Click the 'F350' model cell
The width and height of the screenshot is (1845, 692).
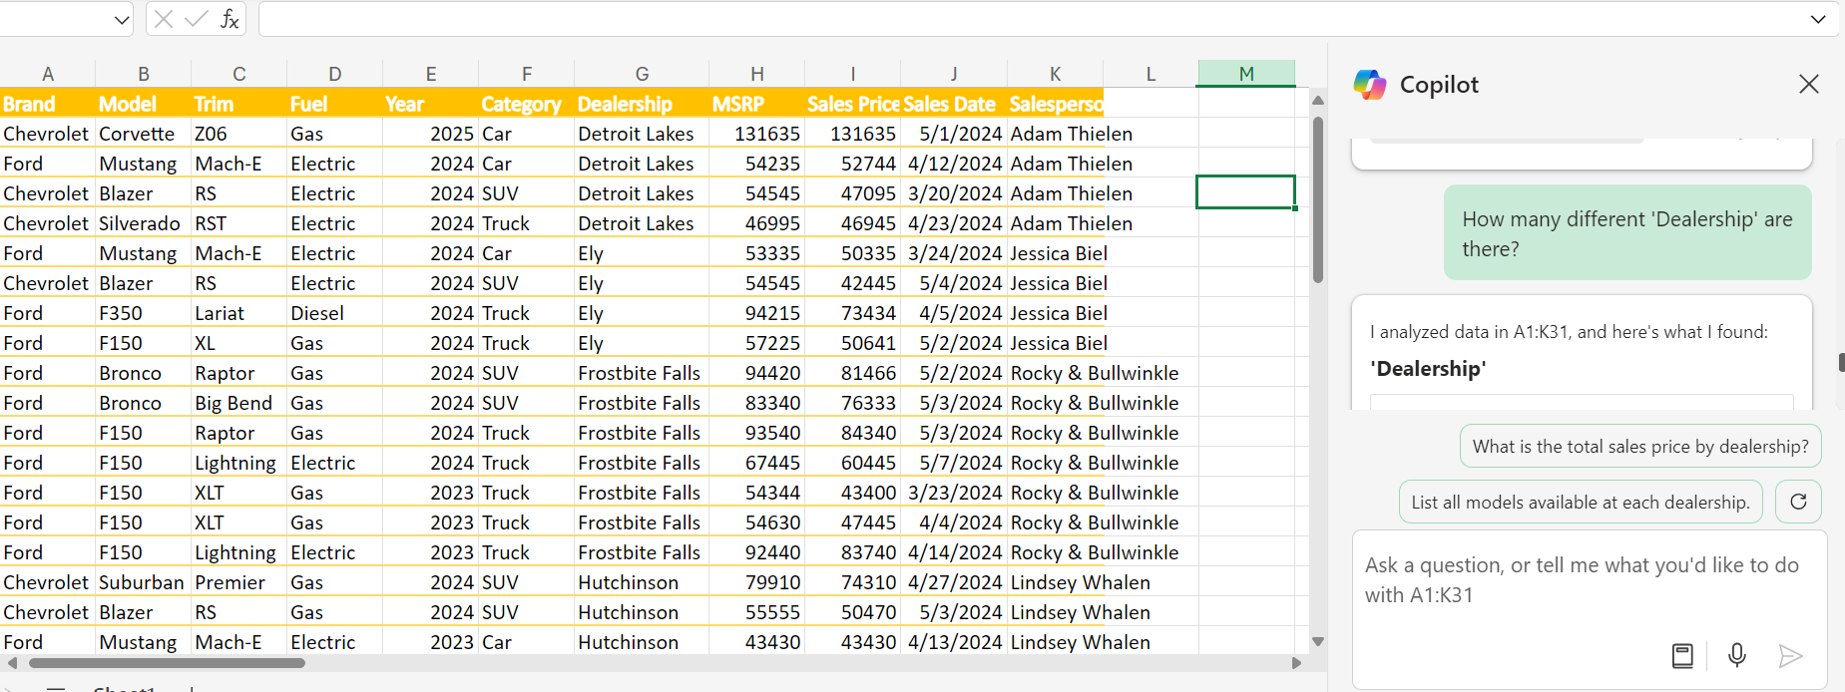coord(144,313)
